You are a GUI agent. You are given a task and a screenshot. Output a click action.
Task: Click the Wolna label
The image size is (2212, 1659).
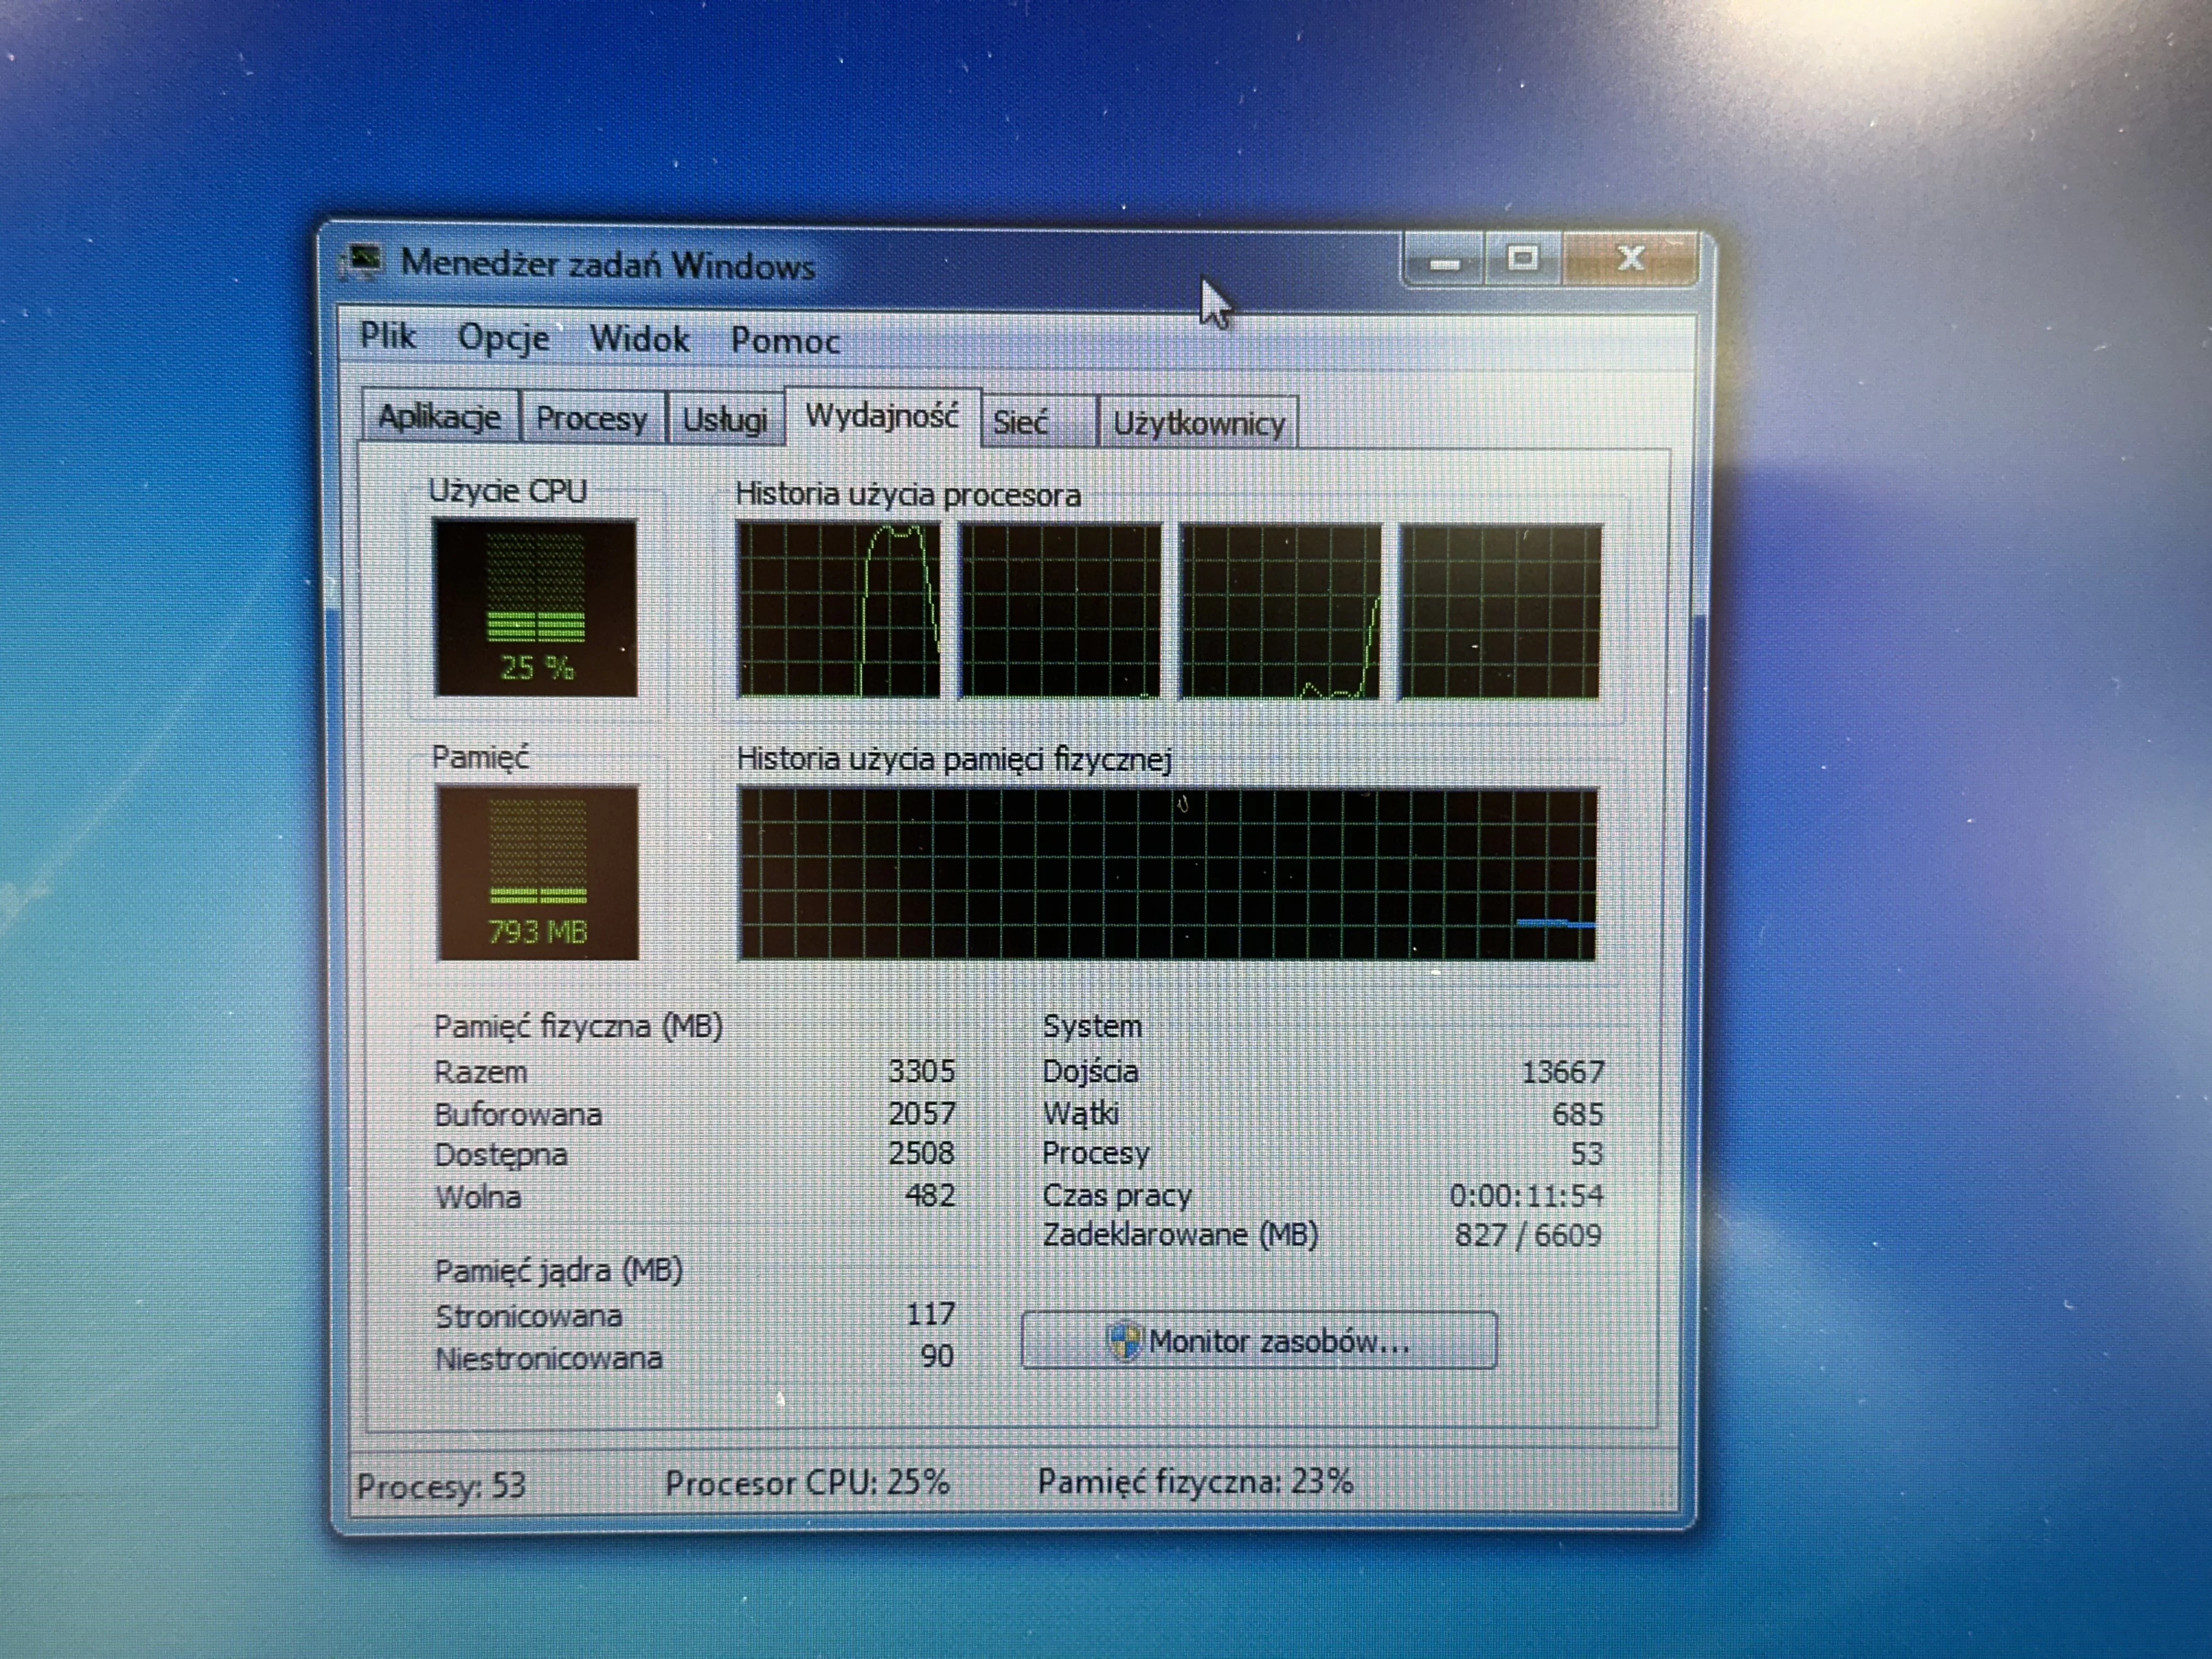point(478,1197)
